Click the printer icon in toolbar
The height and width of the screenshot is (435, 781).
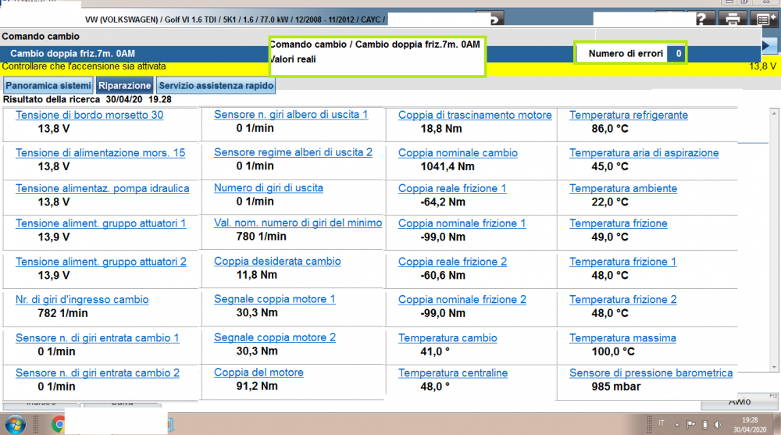coord(733,20)
